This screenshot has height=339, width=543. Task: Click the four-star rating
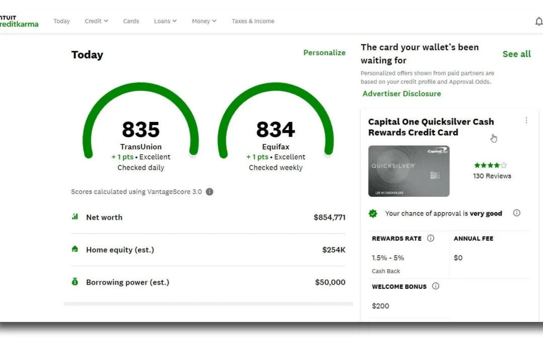490,165
